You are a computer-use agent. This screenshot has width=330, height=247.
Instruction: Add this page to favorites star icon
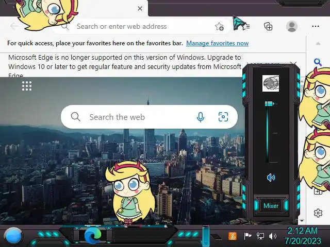(x=219, y=26)
